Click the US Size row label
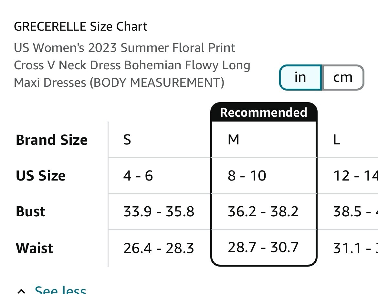378x294 pixels. click(40, 176)
